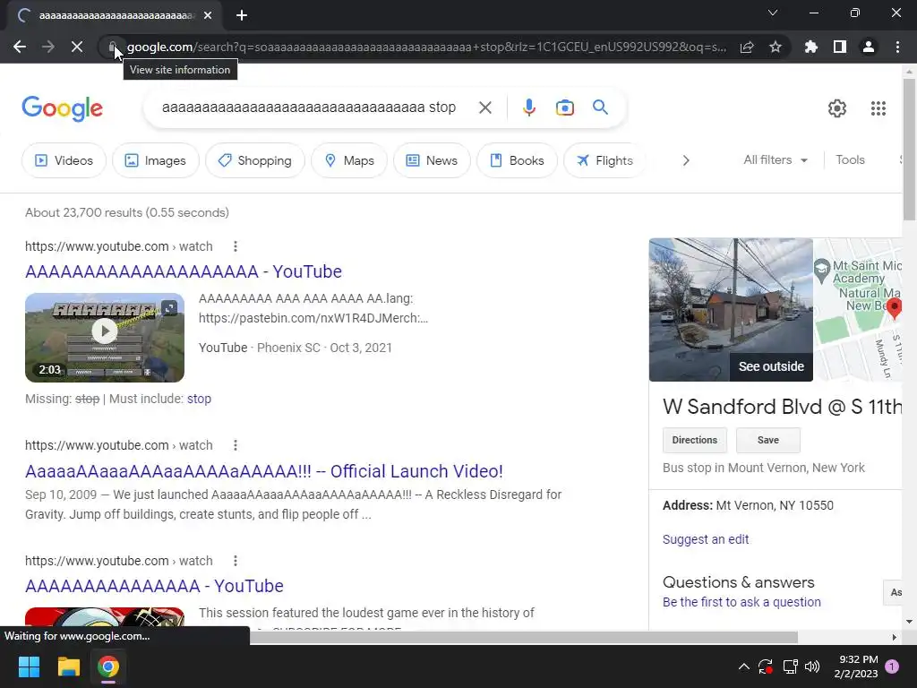Open File Explorer from the taskbar
The image size is (917, 688).
(x=68, y=666)
